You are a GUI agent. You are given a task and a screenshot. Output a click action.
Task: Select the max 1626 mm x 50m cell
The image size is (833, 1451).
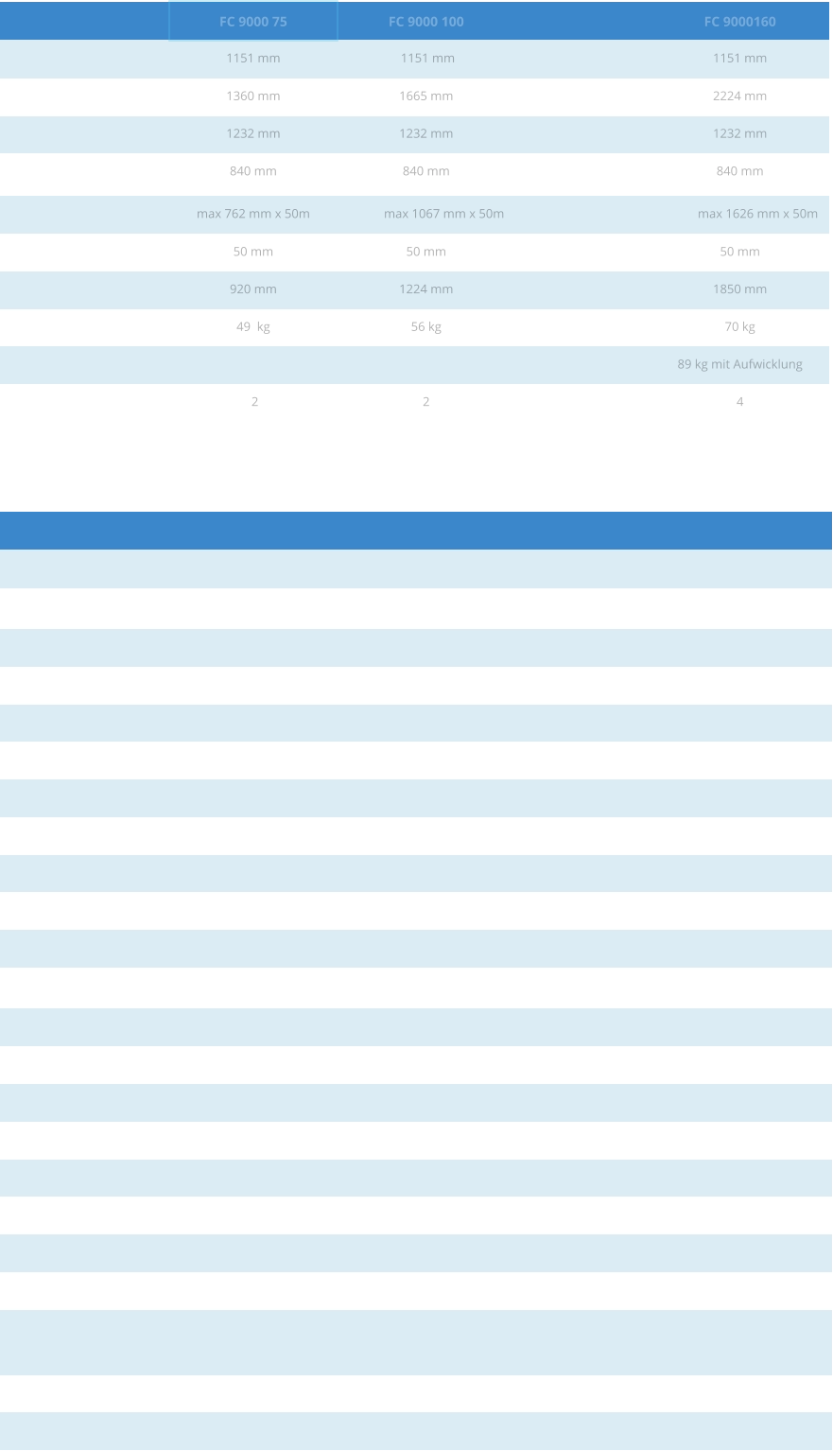tap(757, 214)
